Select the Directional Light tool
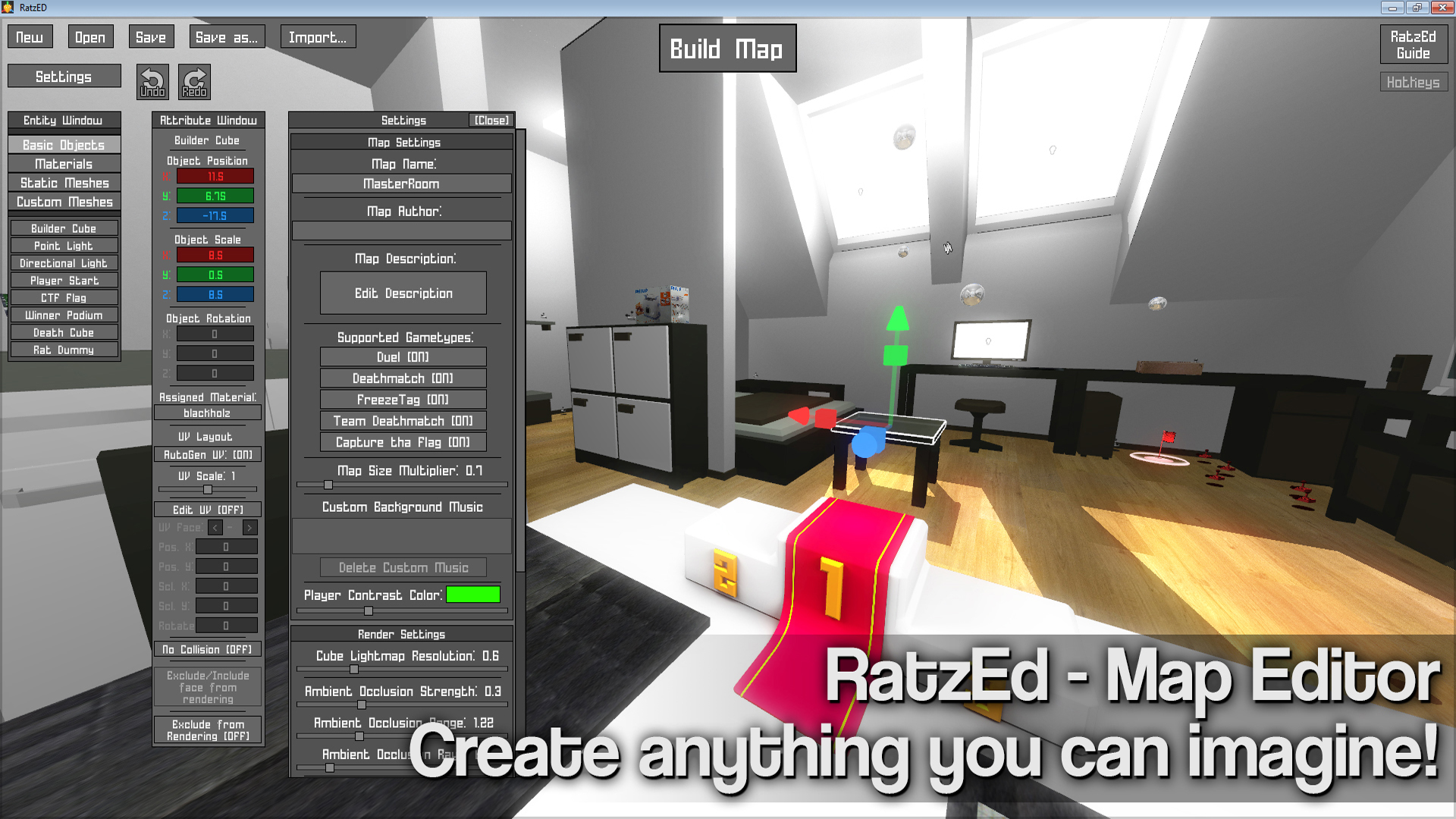This screenshot has height=819, width=1456. point(64,262)
